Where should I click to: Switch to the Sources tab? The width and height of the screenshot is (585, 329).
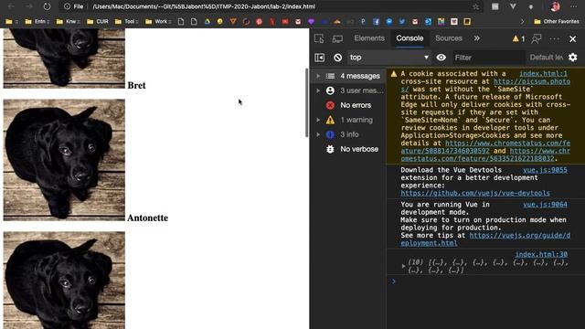[x=449, y=38]
